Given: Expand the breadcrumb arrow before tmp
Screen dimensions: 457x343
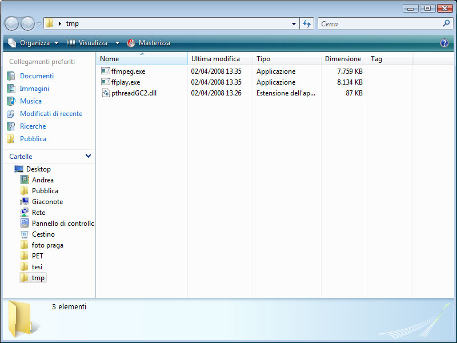Looking at the screenshot, I should 60,23.
